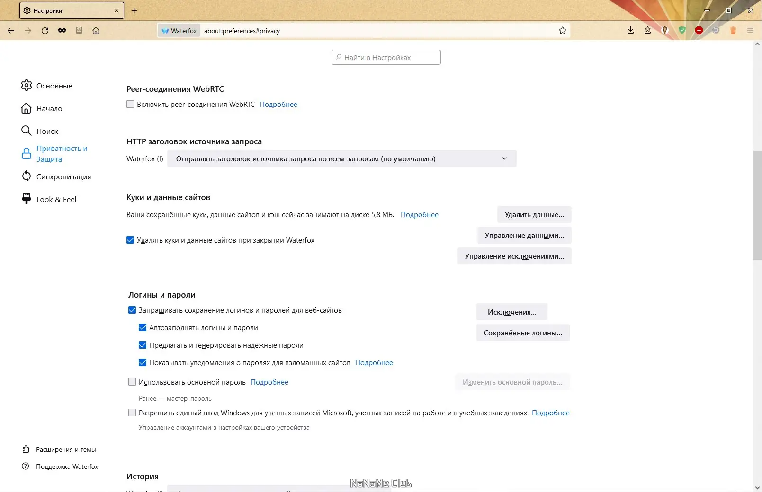Image resolution: width=762 pixels, height=492 pixels.
Task: Open Подробнее link for WebRTC
Action: [x=278, y=105]
